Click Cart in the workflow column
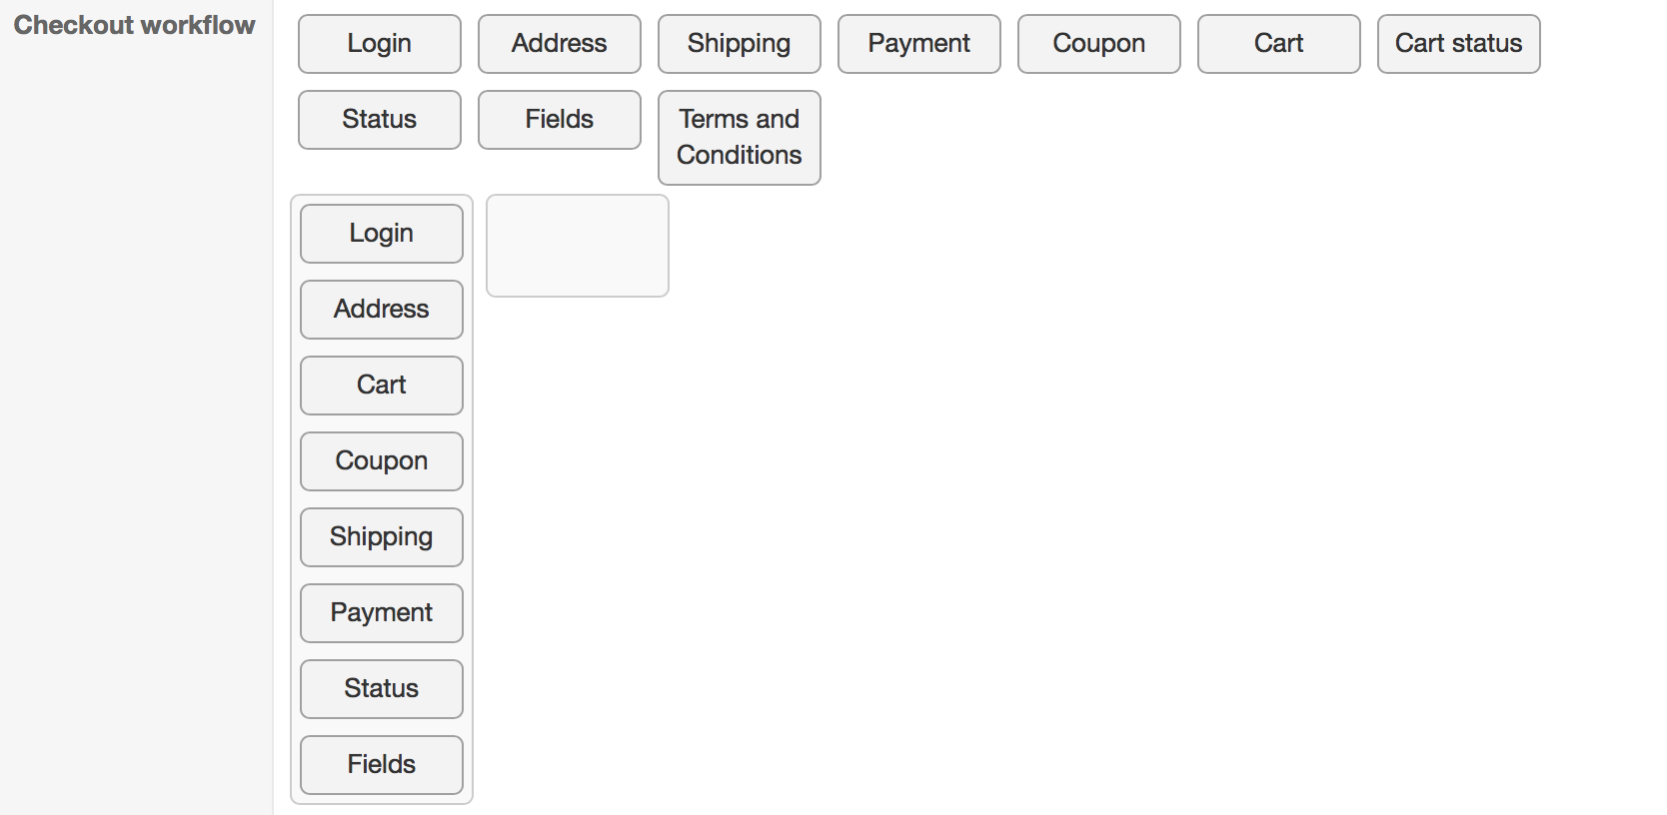This screenshot has height=815, width=1667. pyautogui.click(x=382, y=386)
